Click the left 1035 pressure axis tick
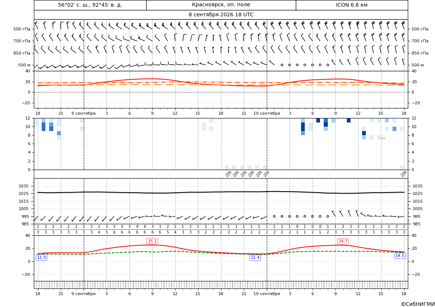 coord(26,186)
